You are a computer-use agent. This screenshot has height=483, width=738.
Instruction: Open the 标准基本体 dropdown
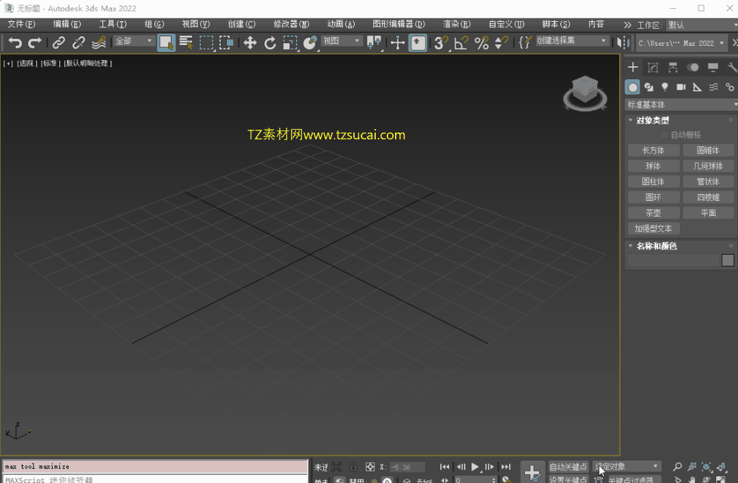[681, 105]
